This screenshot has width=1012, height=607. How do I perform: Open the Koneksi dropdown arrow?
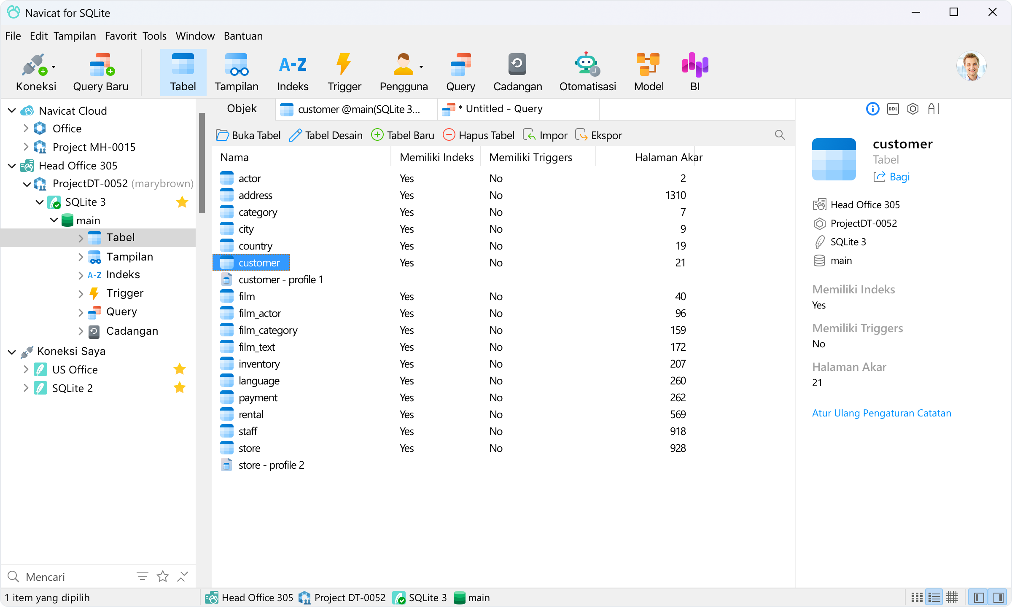54,67
